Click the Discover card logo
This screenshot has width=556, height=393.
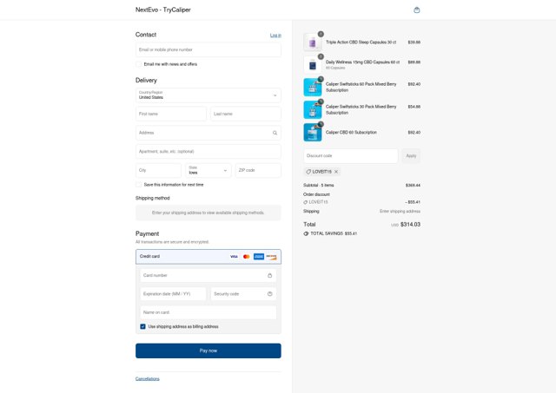pyautogui.click(x=271, y=256)
